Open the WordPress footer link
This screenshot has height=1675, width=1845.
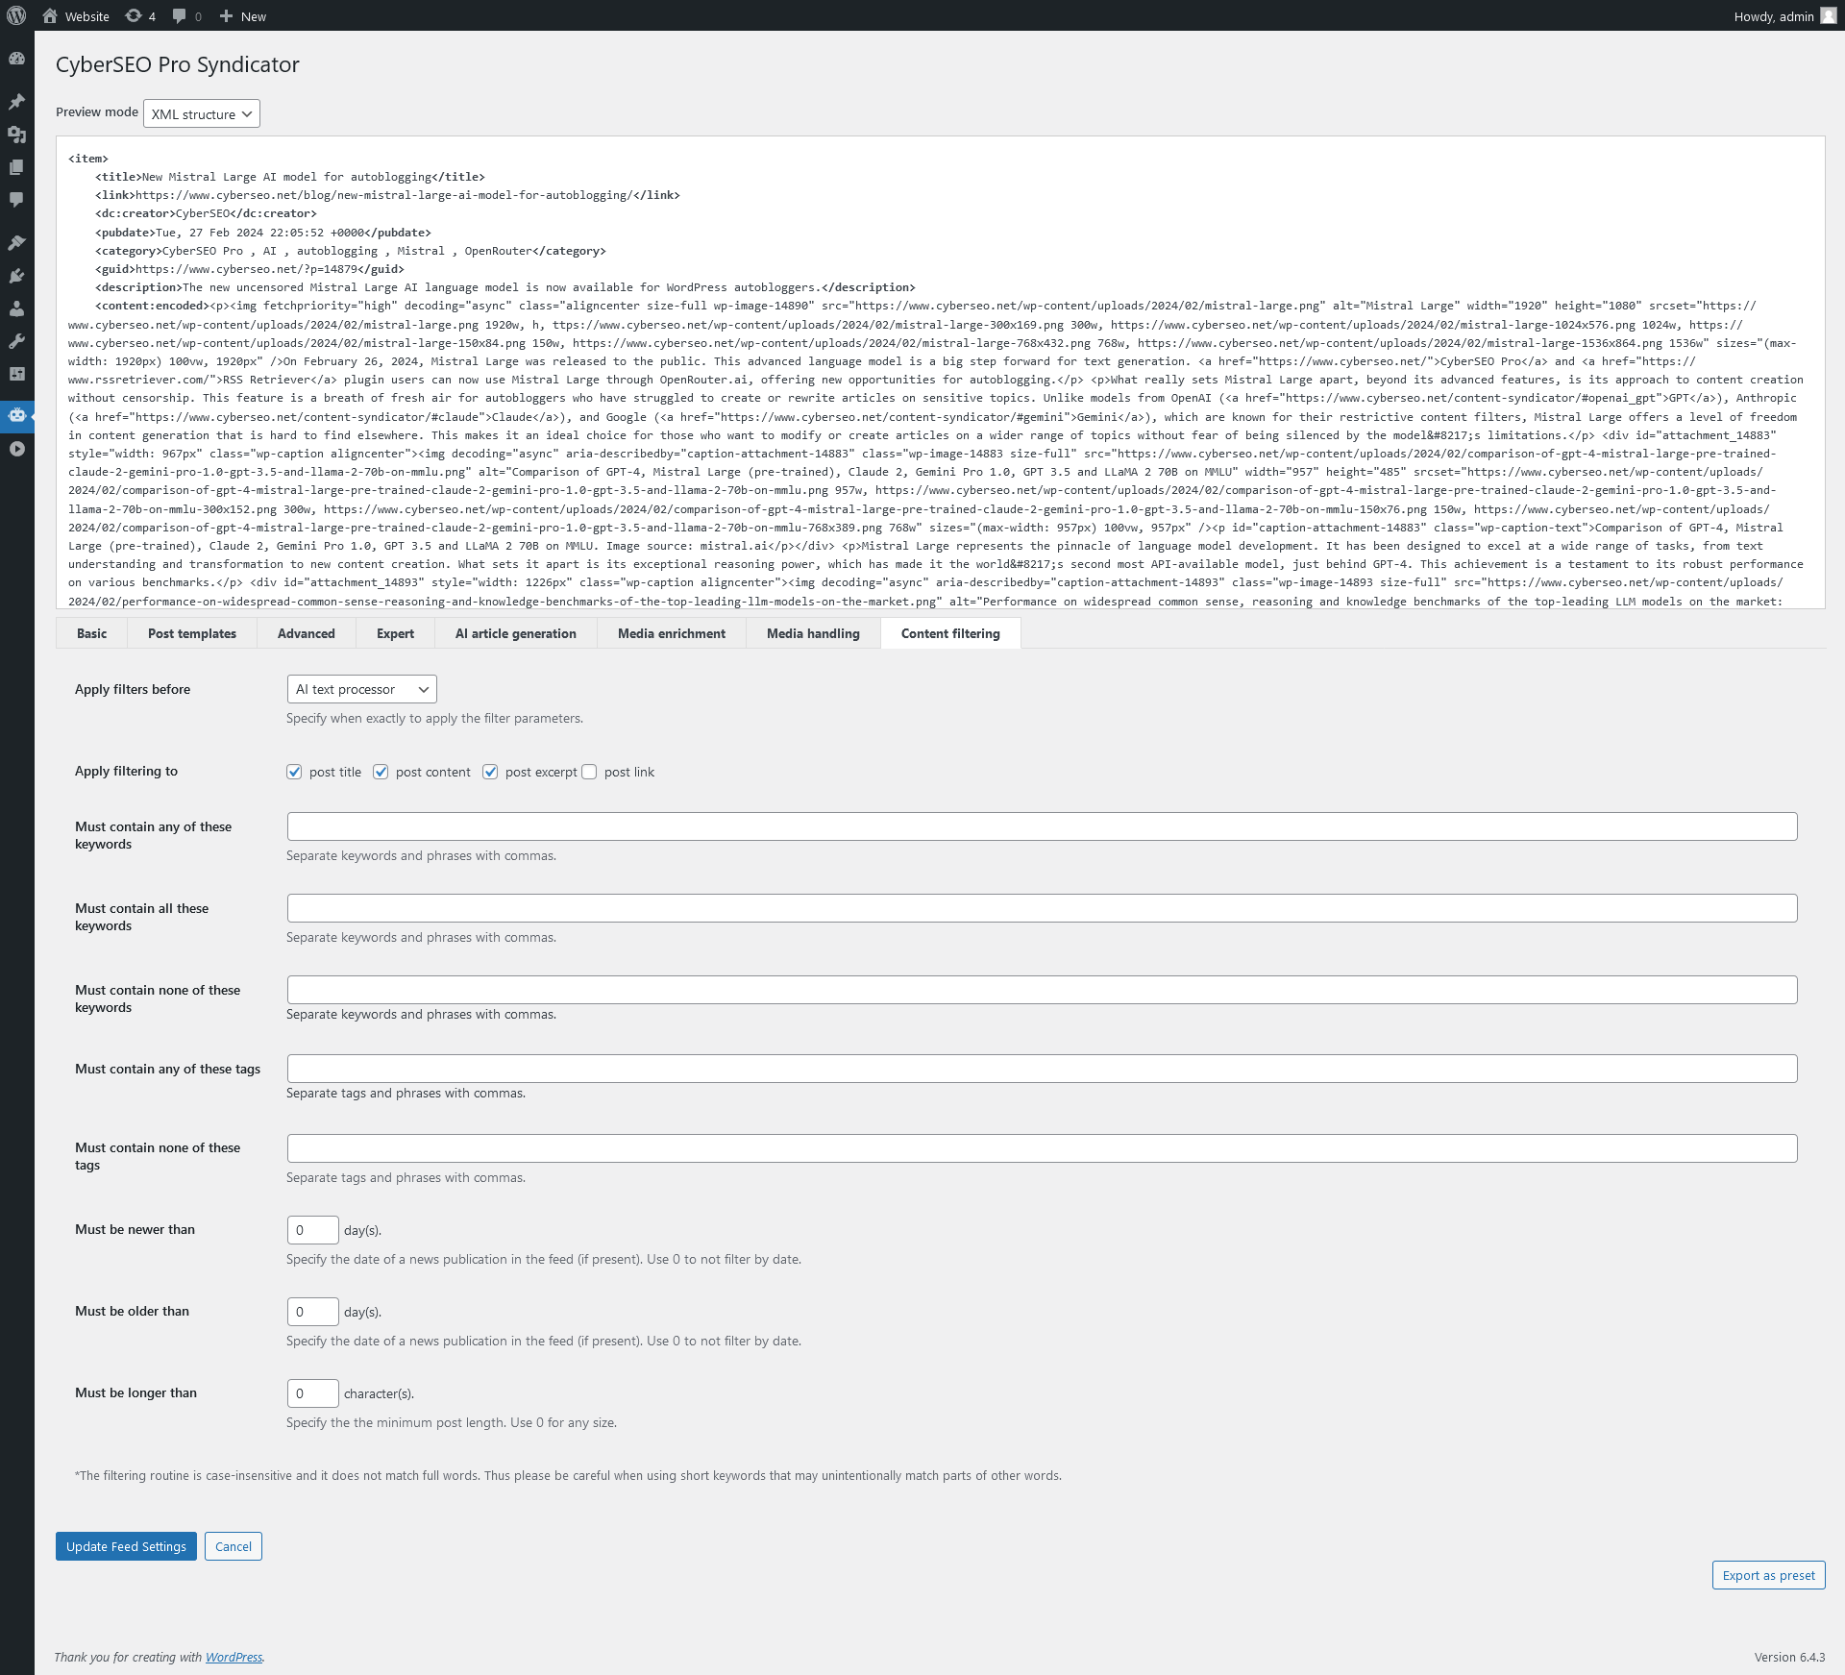pos(234,1657)
